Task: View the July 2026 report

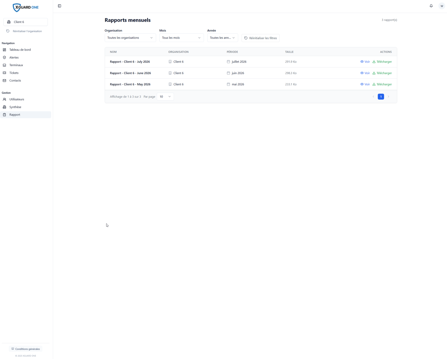Action: click(x=365, y=62)
